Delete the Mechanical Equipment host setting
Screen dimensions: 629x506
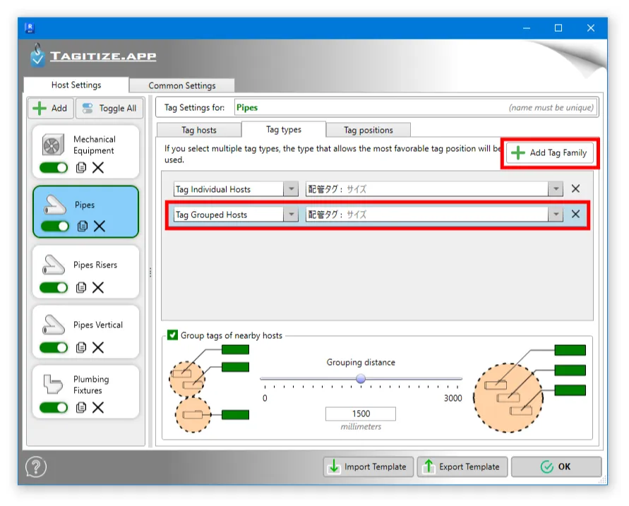(98, 167)
